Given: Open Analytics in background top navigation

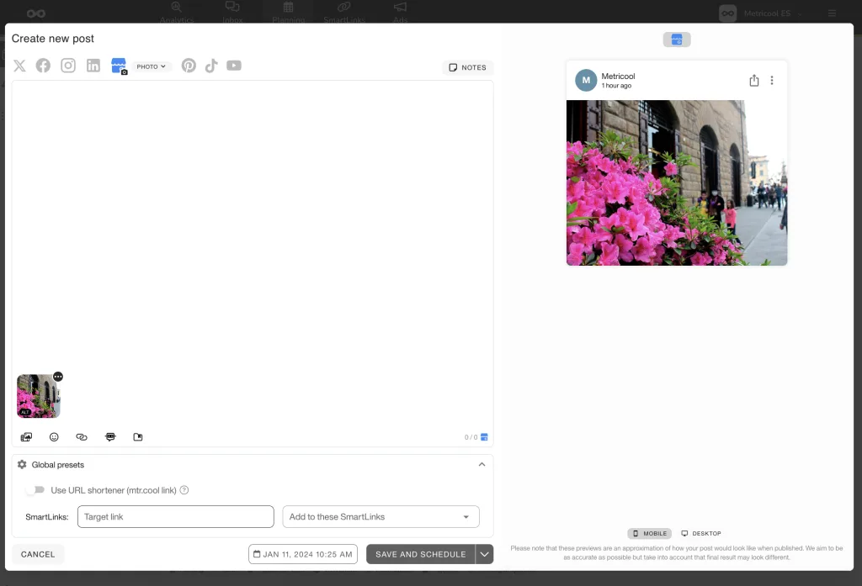Looking at the screenshot, I should 177,13.
